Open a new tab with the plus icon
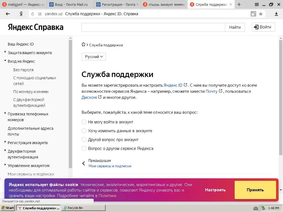The image size is (283, 212). tap(239, 4)
